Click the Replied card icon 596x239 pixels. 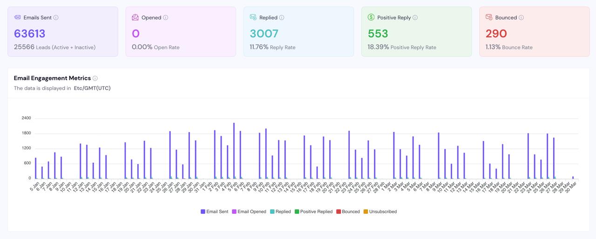[253, 17]
